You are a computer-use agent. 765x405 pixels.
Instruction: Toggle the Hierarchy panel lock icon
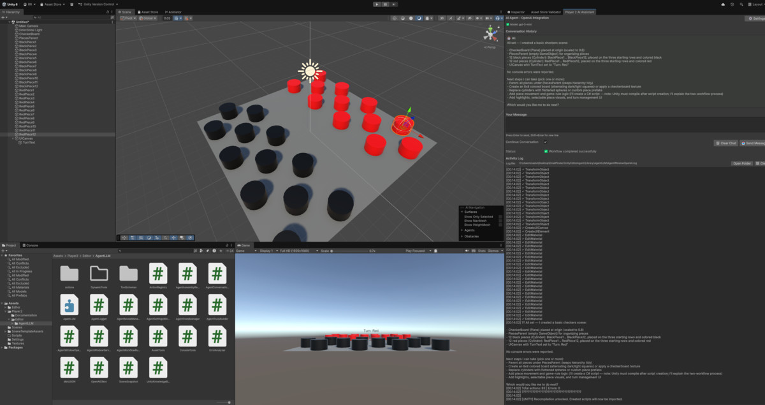108,11
